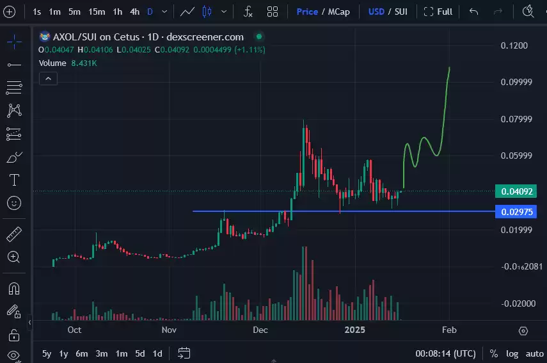Screen dimensions: 547x363
Task: Select the pattern drawing tool
Action: 14,111
